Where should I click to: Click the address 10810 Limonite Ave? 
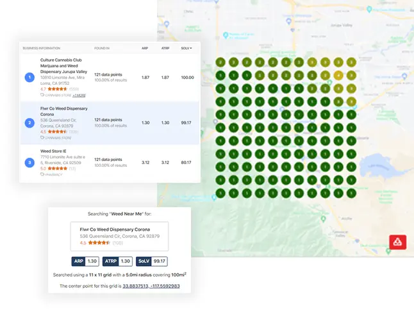[62, 80]
